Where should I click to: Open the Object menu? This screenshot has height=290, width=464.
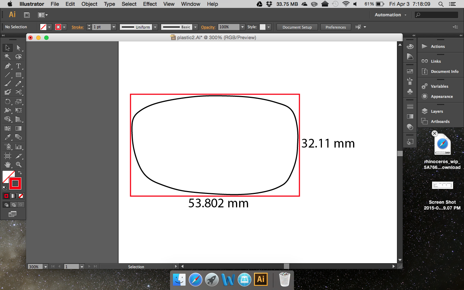click(x=89, y=4)
